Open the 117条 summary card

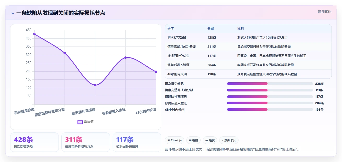[137, 142]
